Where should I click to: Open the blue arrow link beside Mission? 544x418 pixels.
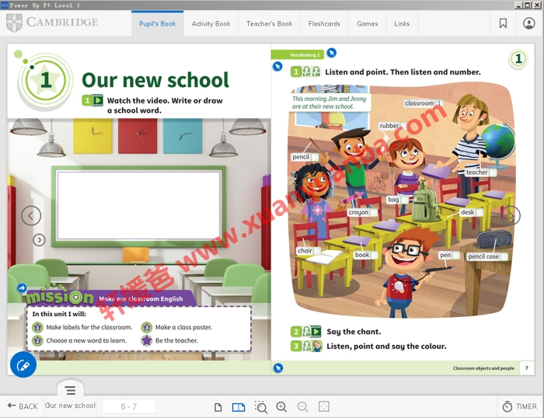[21, 288]
